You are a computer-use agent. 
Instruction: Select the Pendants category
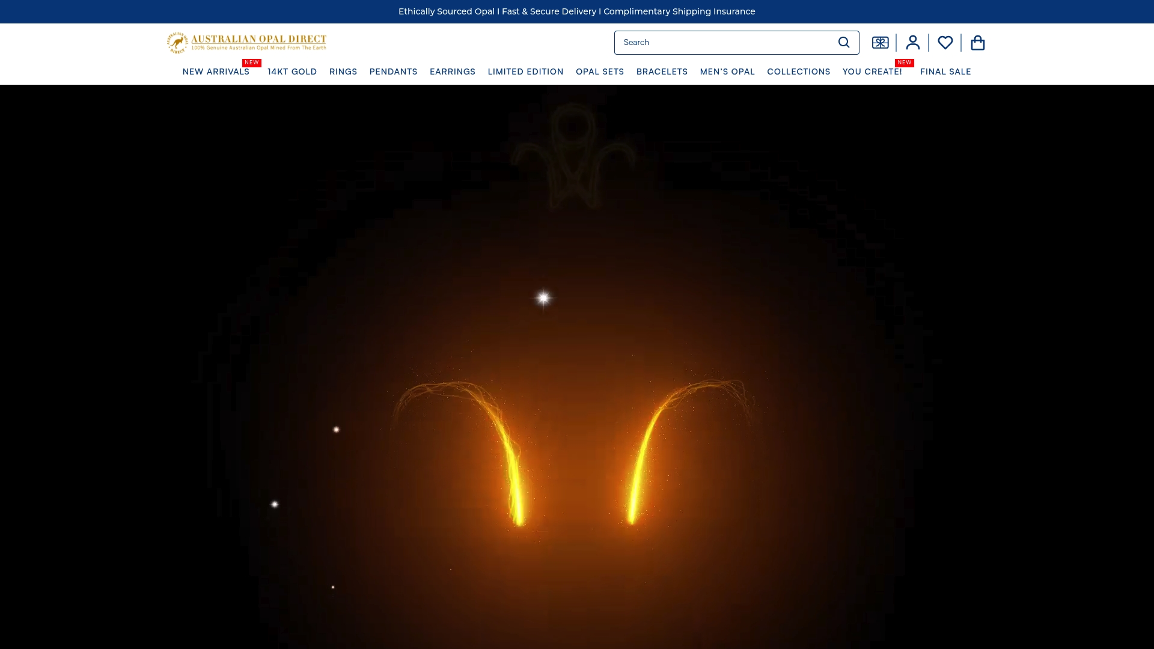pos(393,72)
